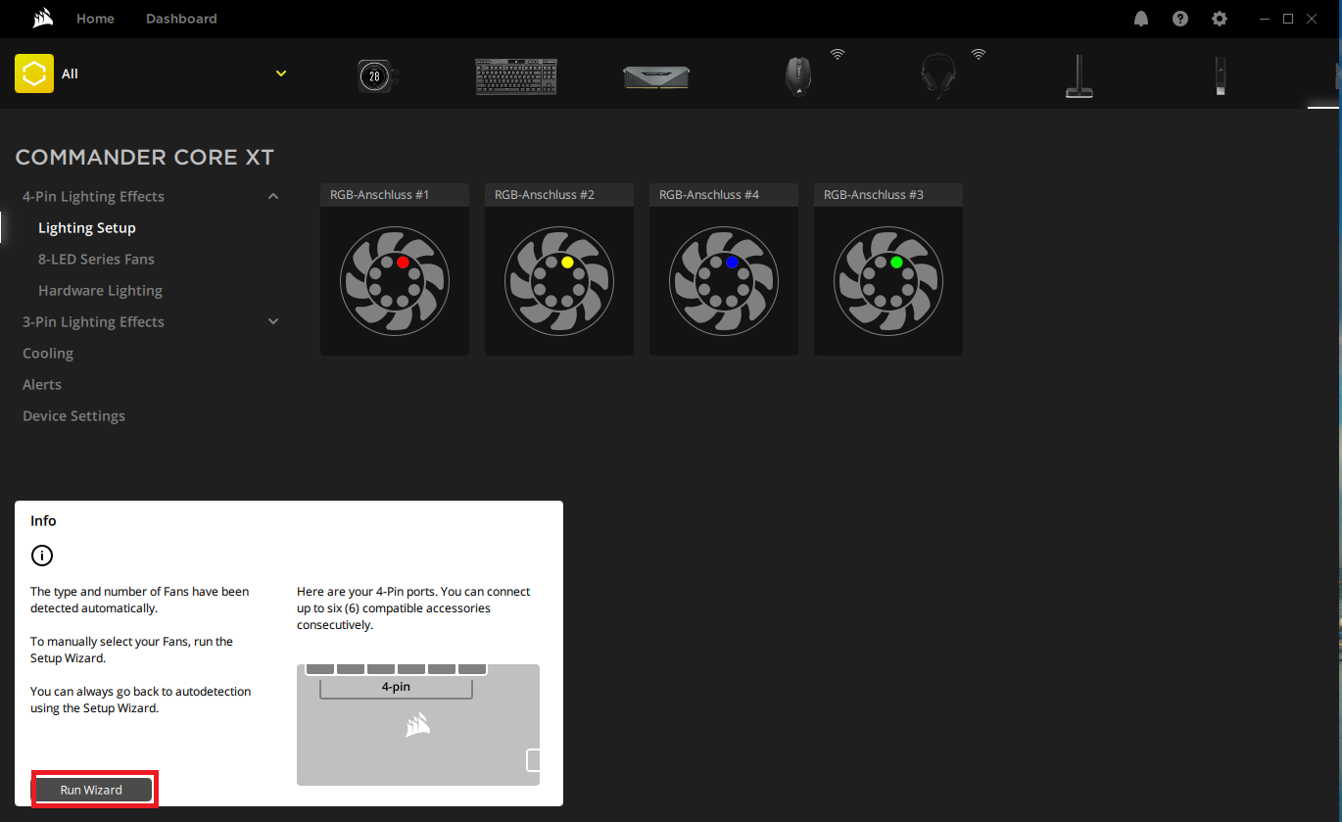Select the wireless headset device icon
1342x822 pixels.
coord(937,76)
